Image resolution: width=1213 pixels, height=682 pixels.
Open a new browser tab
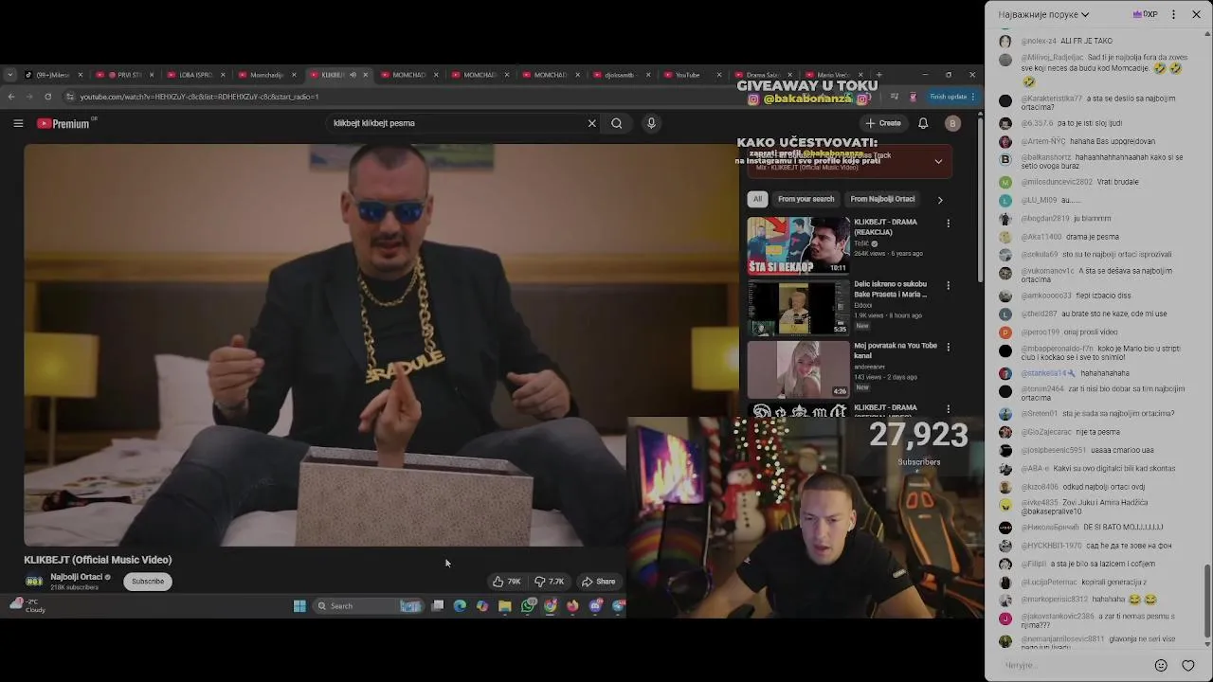(x=879, y=75)
